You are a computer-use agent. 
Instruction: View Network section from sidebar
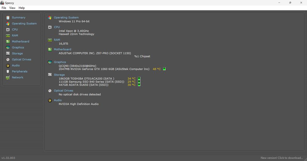coord(17,78)
